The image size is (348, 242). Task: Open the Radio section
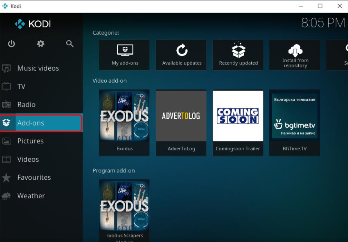click(x=26, y=104)
